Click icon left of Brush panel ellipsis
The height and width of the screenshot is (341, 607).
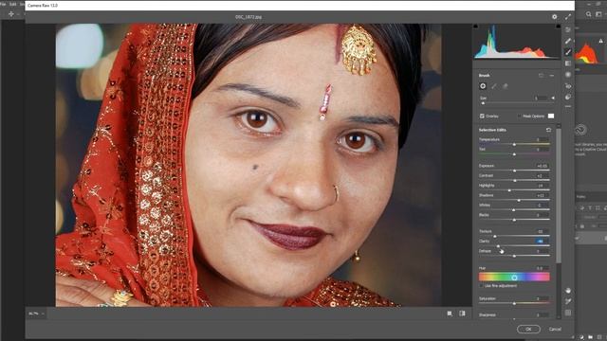(542, 76)
